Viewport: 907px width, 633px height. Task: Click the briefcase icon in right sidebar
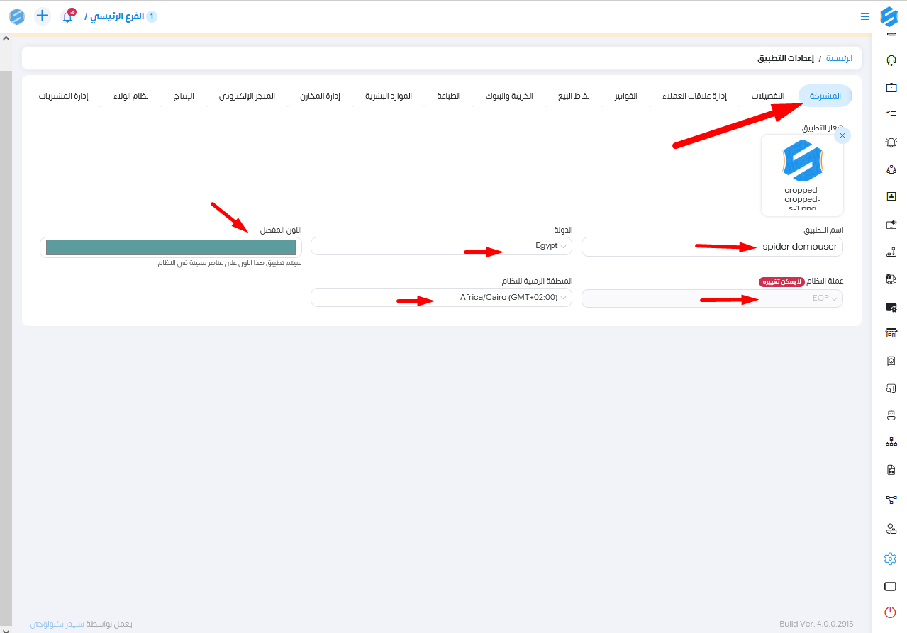[891, 88]
